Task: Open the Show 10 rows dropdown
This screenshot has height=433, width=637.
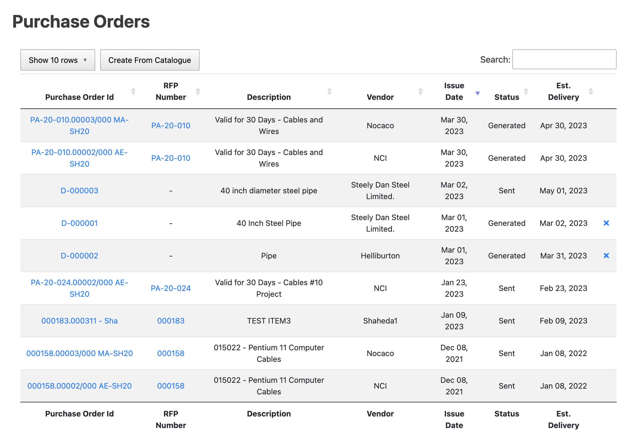Action: (x=58, y=60)
